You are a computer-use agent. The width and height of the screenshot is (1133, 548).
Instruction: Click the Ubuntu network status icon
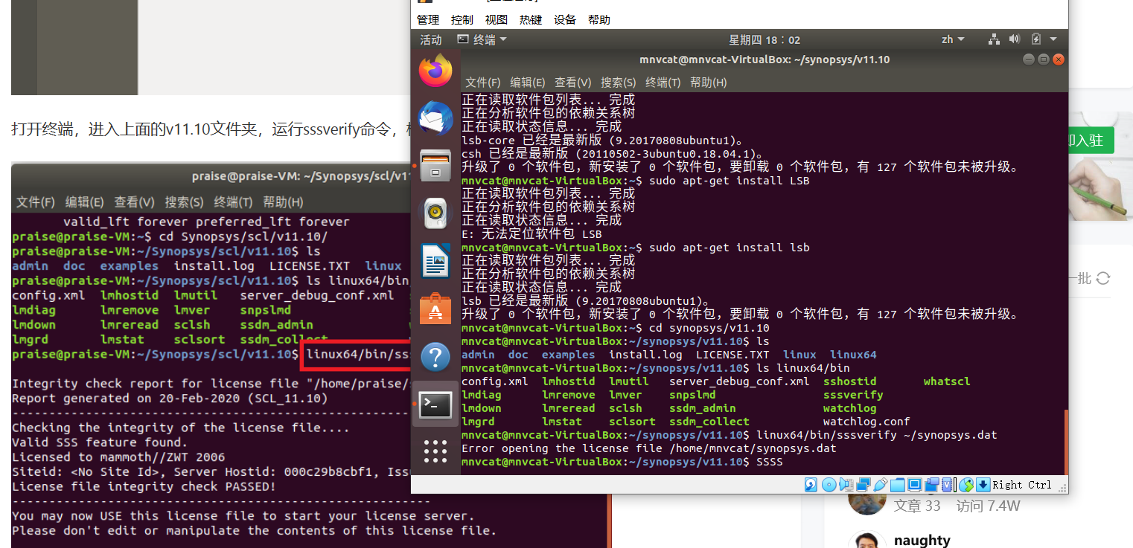tap(994, 39)
